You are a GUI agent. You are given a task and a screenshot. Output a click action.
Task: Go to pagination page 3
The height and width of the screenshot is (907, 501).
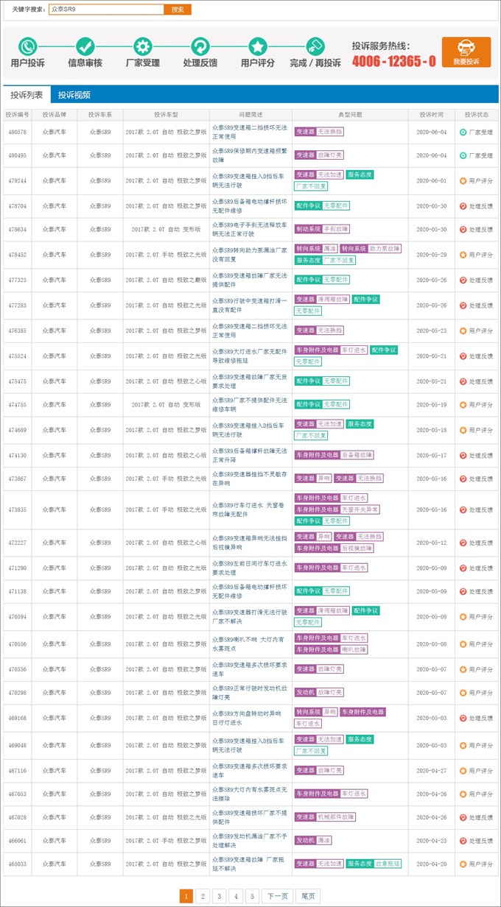[220, 895]
